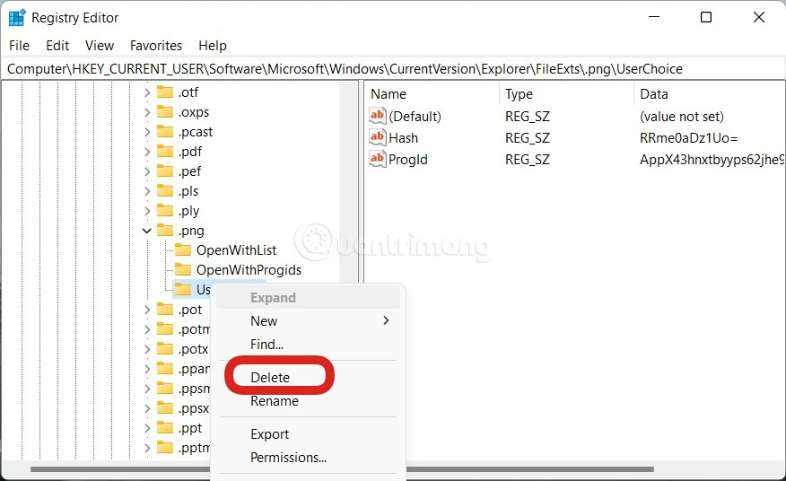Collapse the .png key chevron

[147, 231]
